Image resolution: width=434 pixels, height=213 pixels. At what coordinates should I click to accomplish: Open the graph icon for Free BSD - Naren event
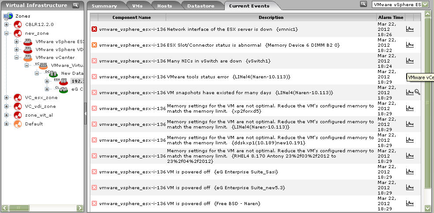tap(410, 204)
